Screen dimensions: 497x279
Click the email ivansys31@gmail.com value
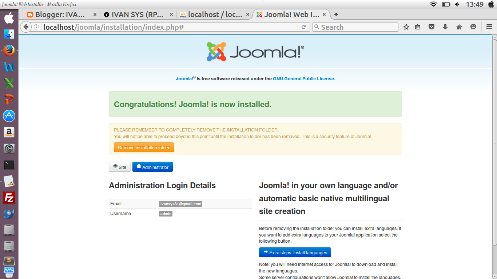pos(180,204)
